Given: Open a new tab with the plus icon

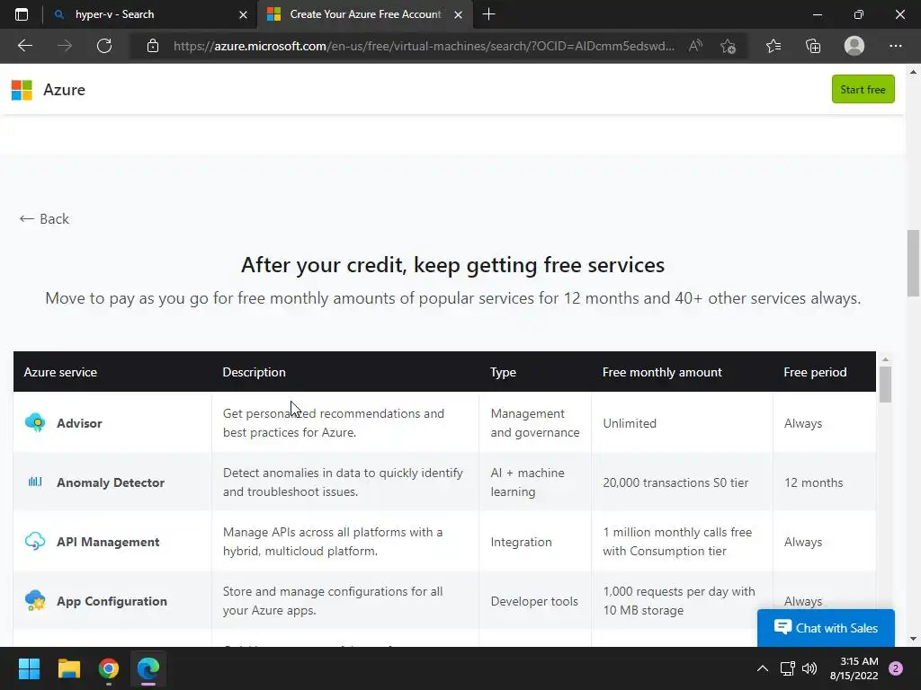Looking at the screenshot, I should 488,14.
